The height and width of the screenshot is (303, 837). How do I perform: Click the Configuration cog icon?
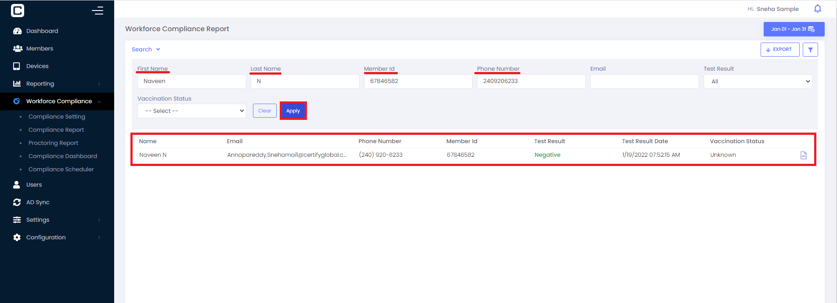click(17, 238)
